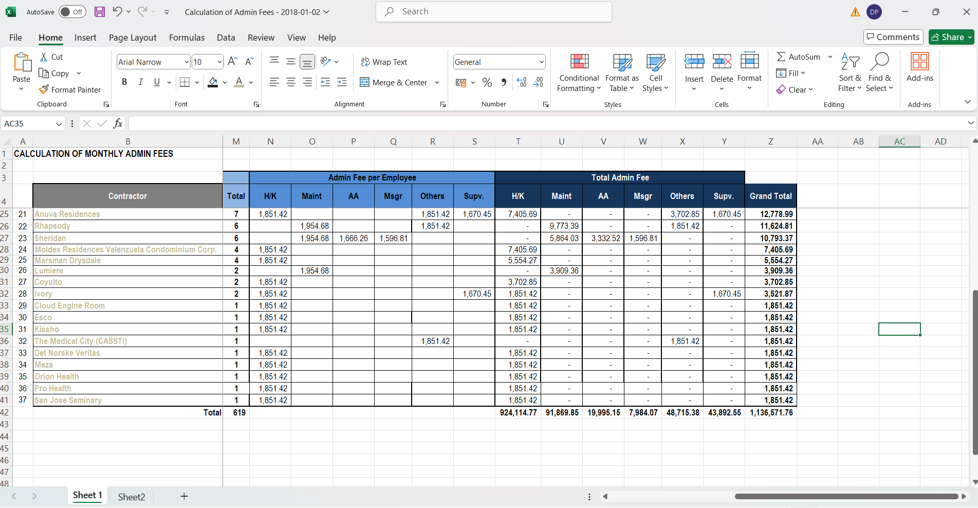Screen dimensions: 978x508
Task: Click the Fill button
Action: click(790, 73)
